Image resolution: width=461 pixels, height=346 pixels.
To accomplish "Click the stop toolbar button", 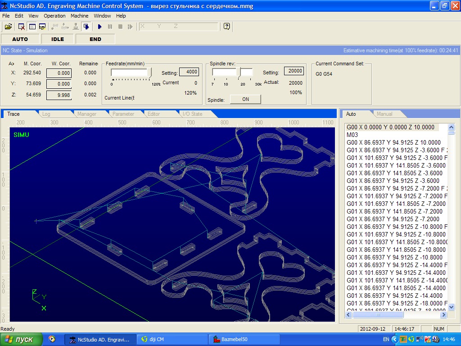I will [120, 27].
